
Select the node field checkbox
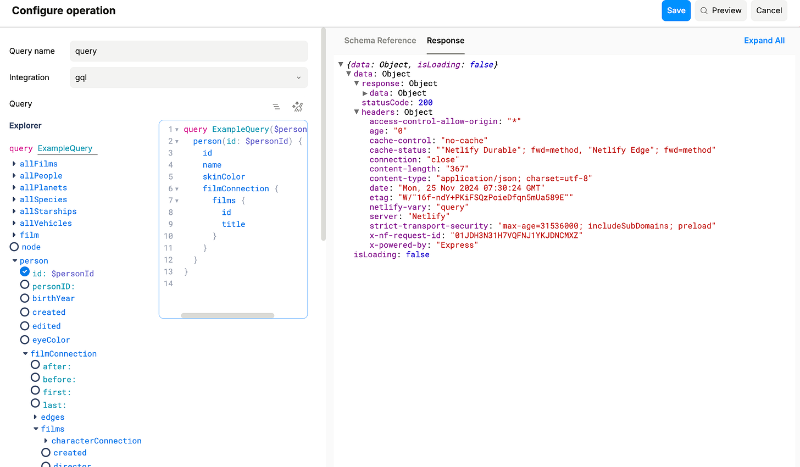(x=14, y=247)
